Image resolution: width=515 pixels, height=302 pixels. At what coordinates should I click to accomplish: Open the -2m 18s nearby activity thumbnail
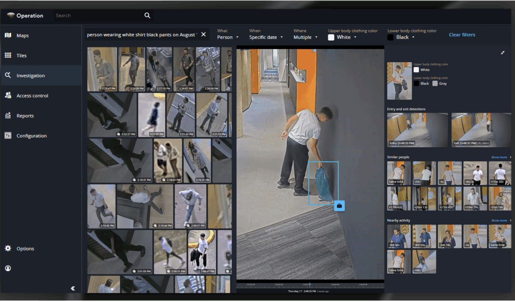coord(450,236)
